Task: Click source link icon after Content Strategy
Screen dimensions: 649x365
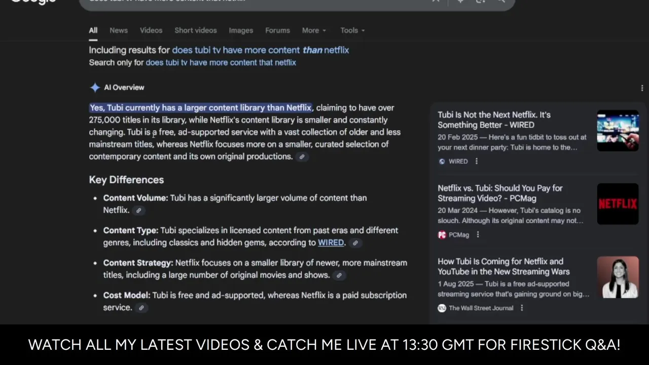Action: [x=339, y=275]
